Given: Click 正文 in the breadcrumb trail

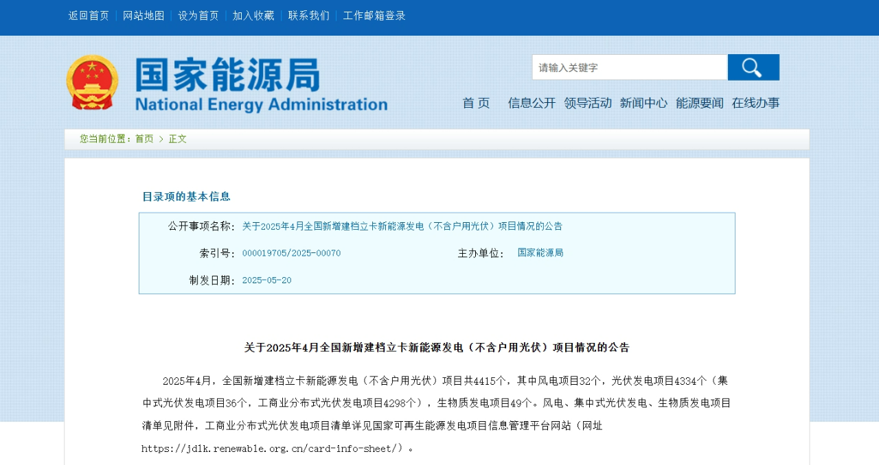Looking at the screenshot, I should click(178, 139).
